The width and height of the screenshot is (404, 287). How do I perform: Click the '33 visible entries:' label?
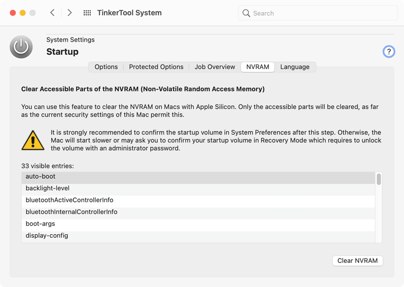[x=47, y=166]
